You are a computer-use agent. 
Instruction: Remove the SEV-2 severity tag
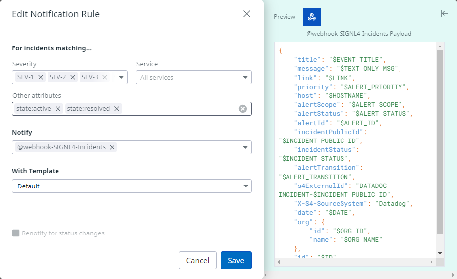click(73, 77)
